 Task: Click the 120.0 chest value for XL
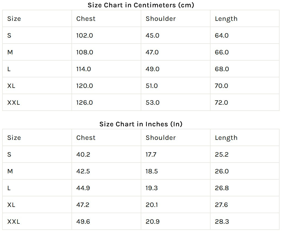click(x=84, y=86)
